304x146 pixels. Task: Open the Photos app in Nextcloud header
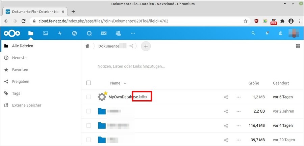pos(45,33)
